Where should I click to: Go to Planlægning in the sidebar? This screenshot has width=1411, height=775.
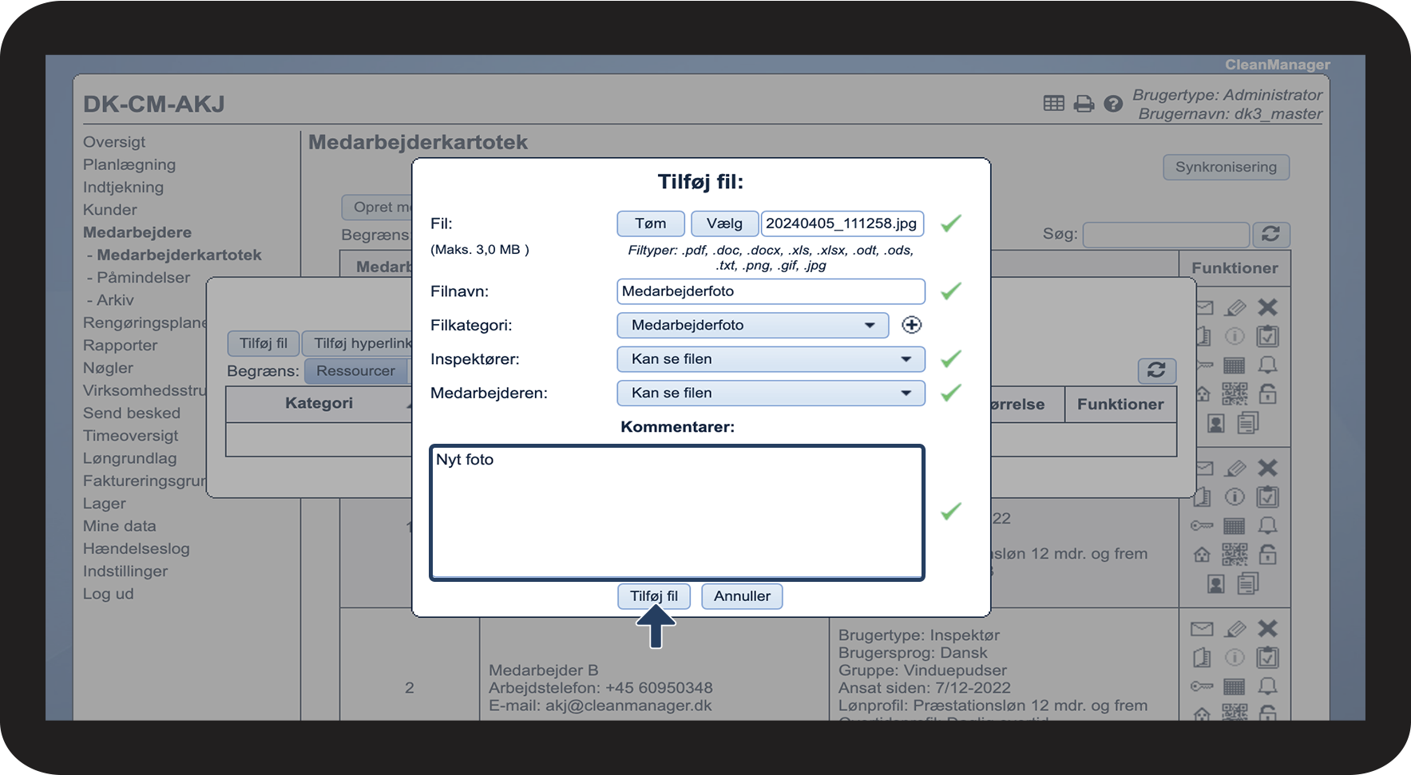pos(129,164)
